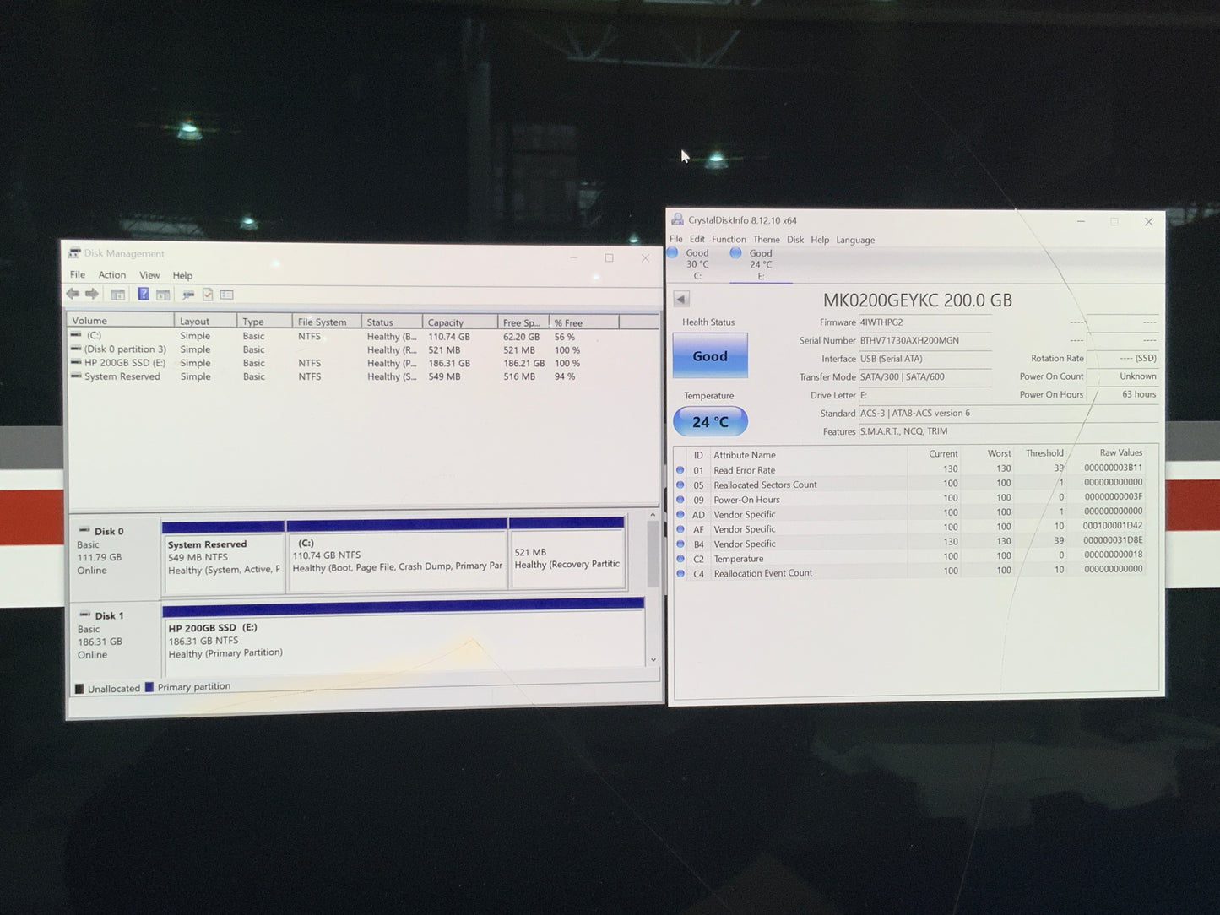This screenshot has width=1220, height=915.
Task: Click the connect/rescan drive toolbar icon
Action: 188,295
